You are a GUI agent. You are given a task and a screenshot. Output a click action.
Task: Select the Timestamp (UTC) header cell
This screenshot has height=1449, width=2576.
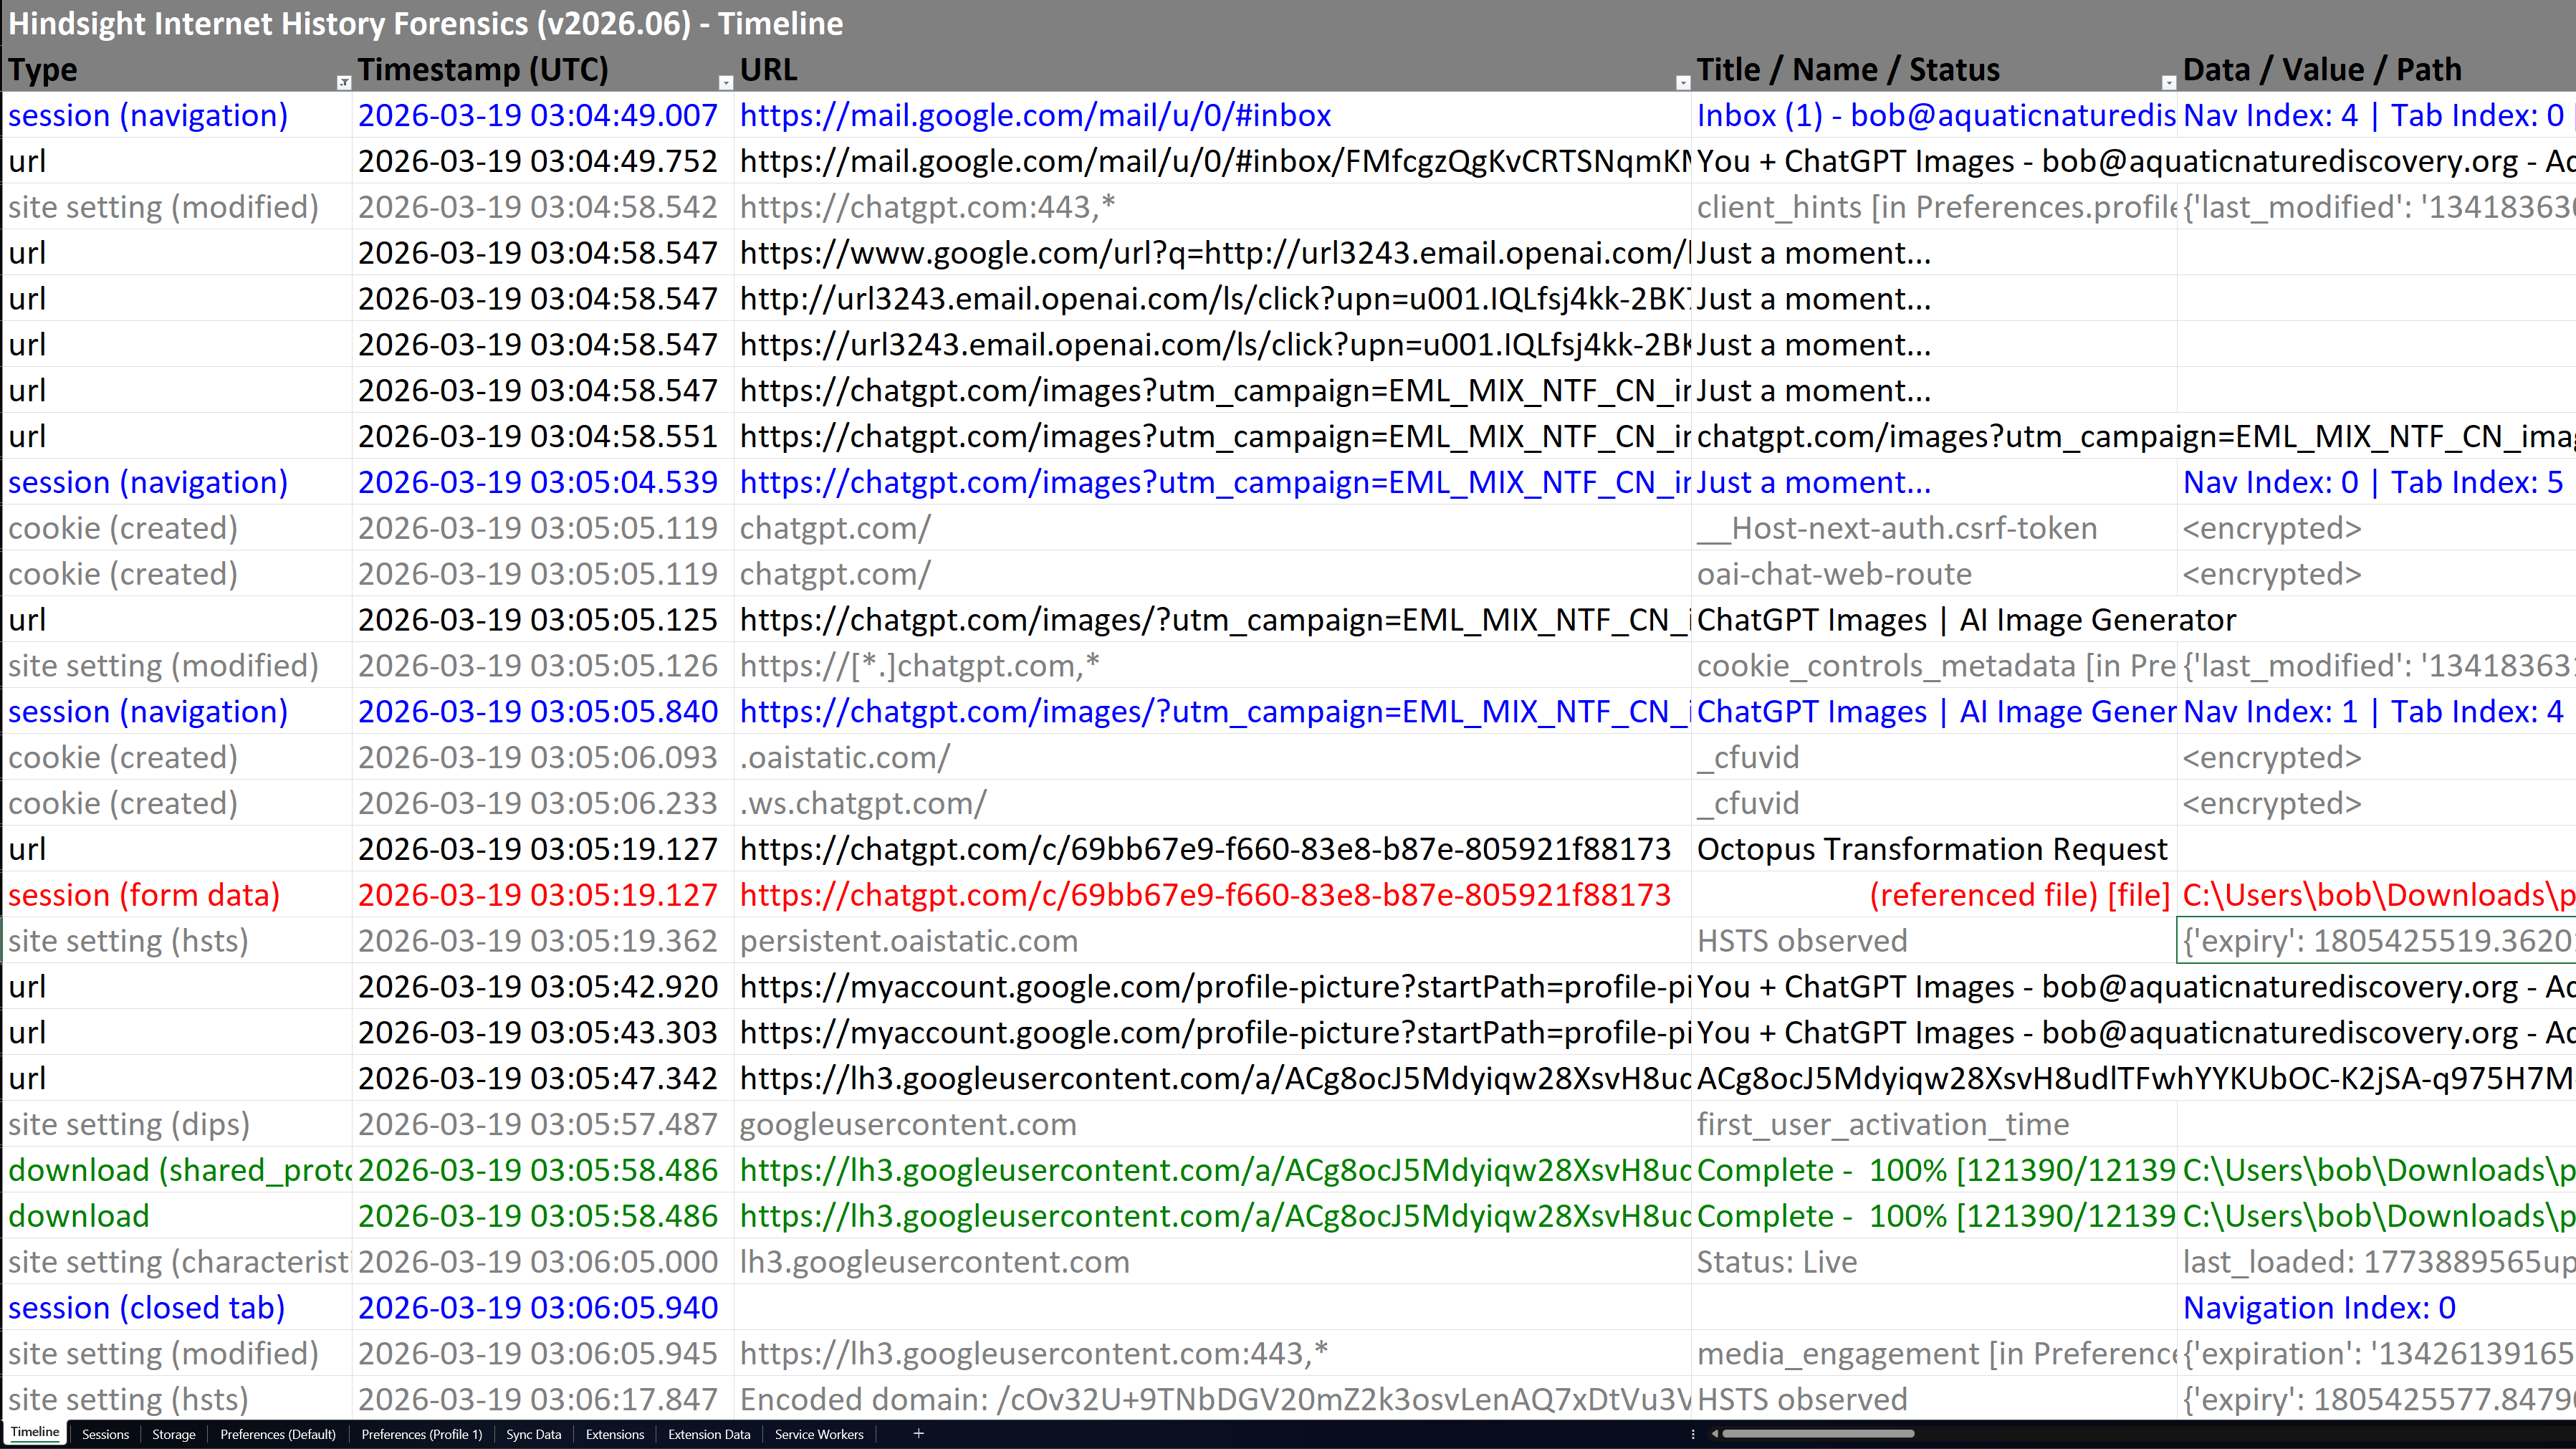(x=543, y=69)
